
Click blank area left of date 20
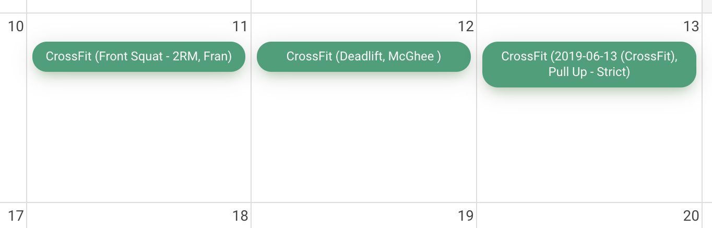pos(585,216)
